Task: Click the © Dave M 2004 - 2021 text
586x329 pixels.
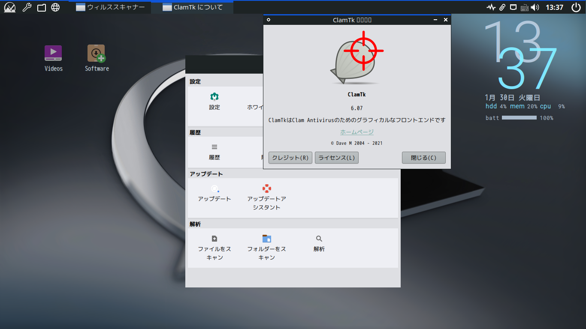Action: click(357, 143)
